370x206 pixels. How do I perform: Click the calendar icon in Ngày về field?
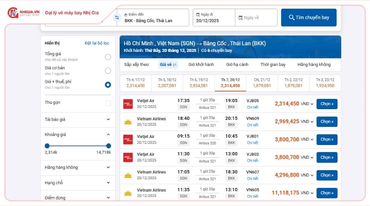[240, 18]
